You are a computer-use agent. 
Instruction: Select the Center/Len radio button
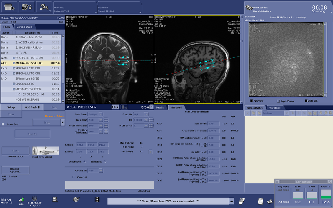(84, 162)
